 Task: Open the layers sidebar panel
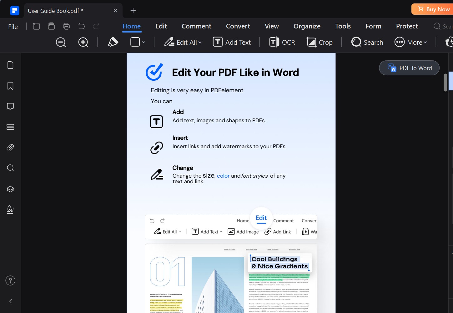(10, 189)
